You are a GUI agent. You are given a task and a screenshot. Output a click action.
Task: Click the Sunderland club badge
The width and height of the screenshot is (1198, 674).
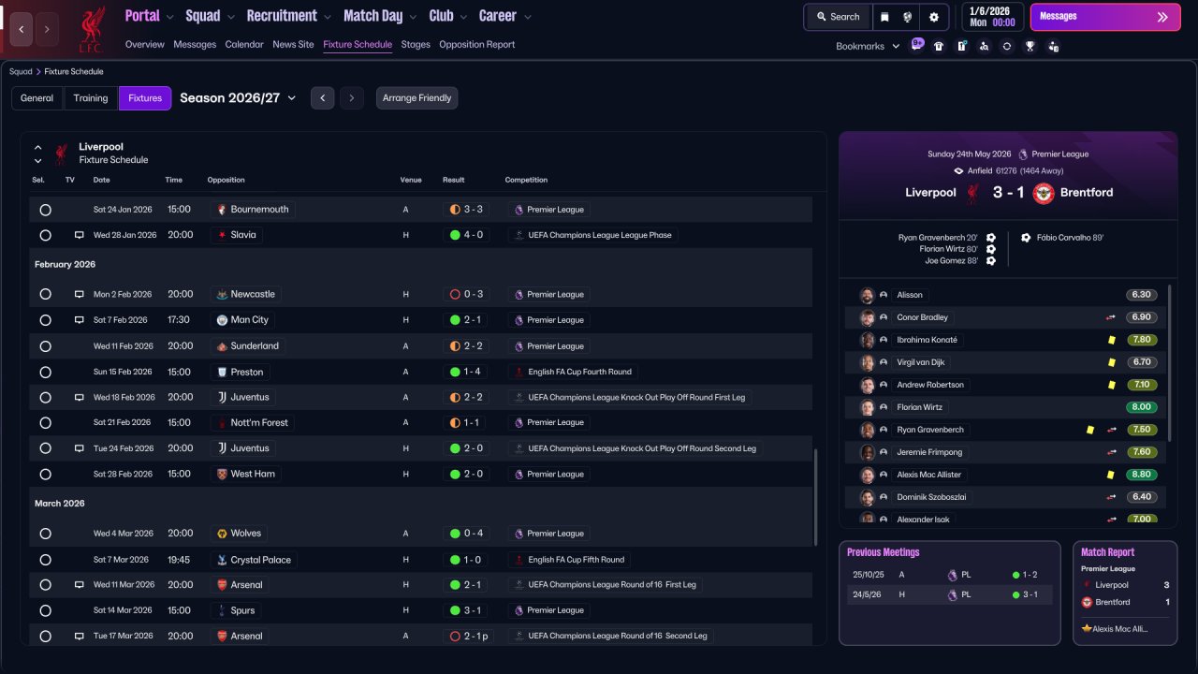click(x=222, y=346)
